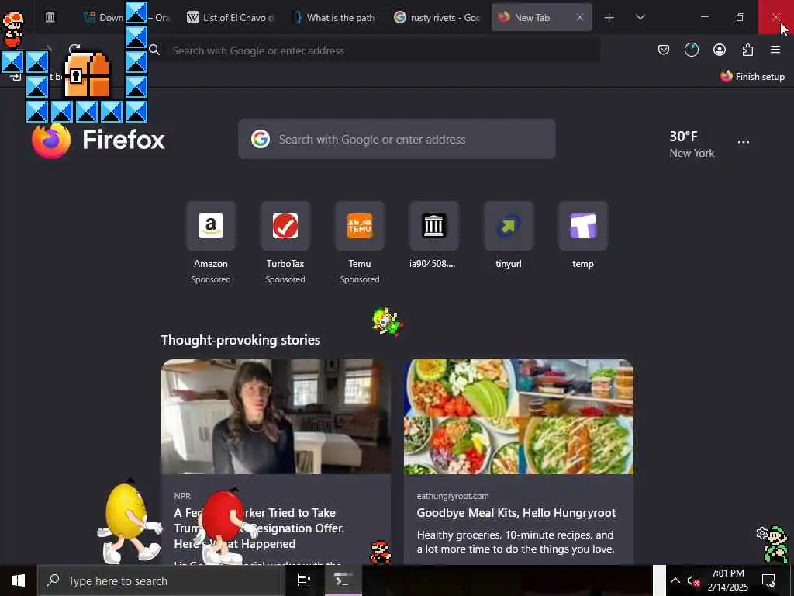Select the pinned archive building tab
794x596 pixels.
[x=50, y=17]
